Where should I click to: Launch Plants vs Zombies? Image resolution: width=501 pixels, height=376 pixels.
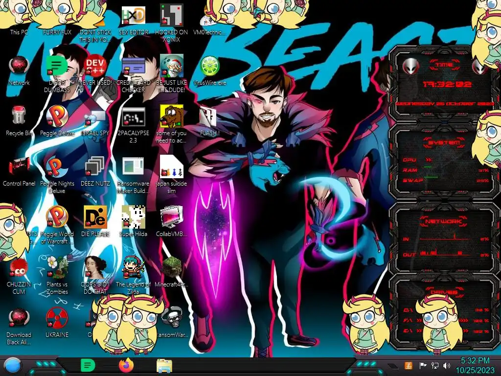(57, 268)
